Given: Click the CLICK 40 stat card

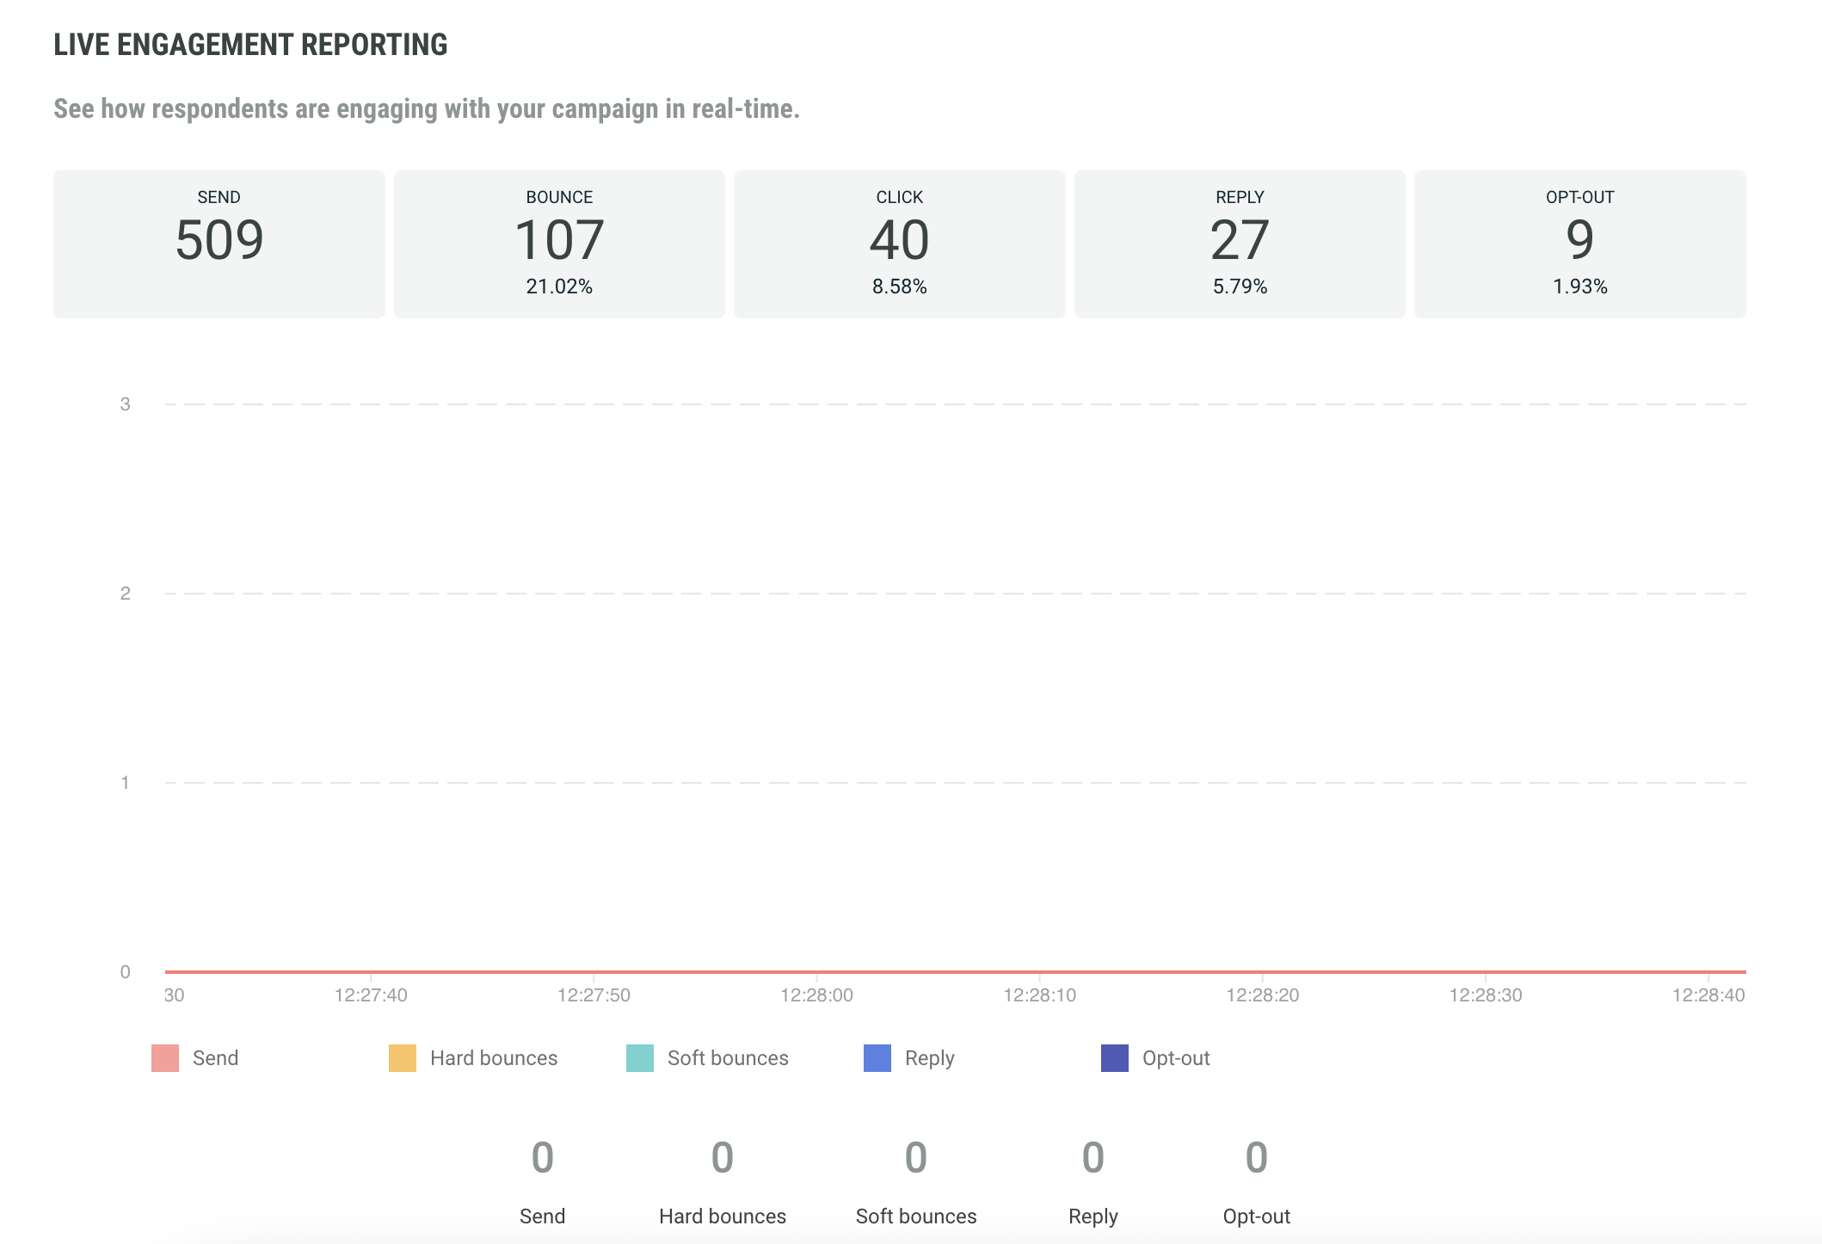Looking at the screenshot, I should point(899,244).
